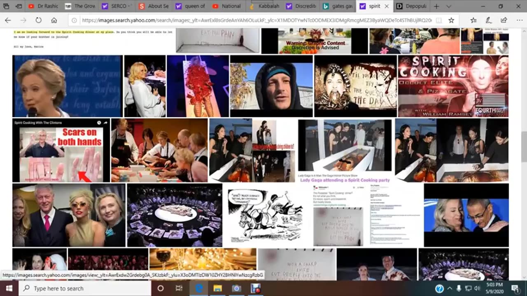Click the microphone tray icon

point(459,288)
